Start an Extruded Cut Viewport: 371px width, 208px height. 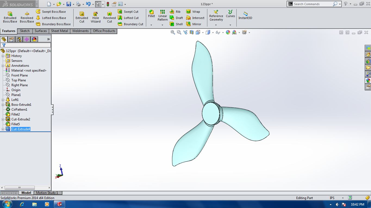point(82,17)
